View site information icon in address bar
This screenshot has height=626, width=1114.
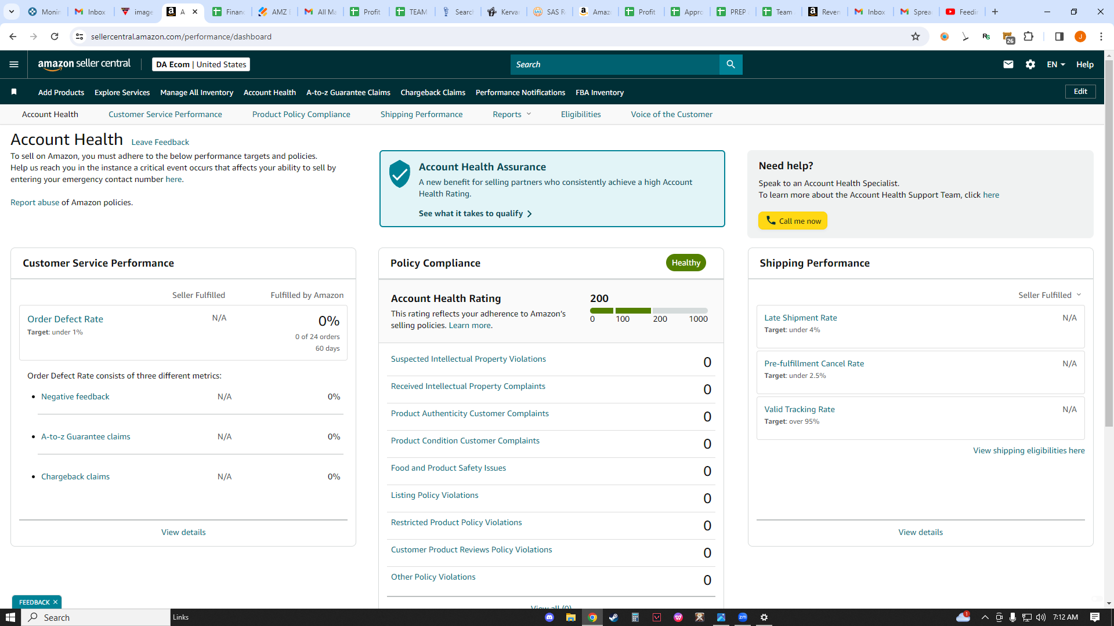pos(79,37)
